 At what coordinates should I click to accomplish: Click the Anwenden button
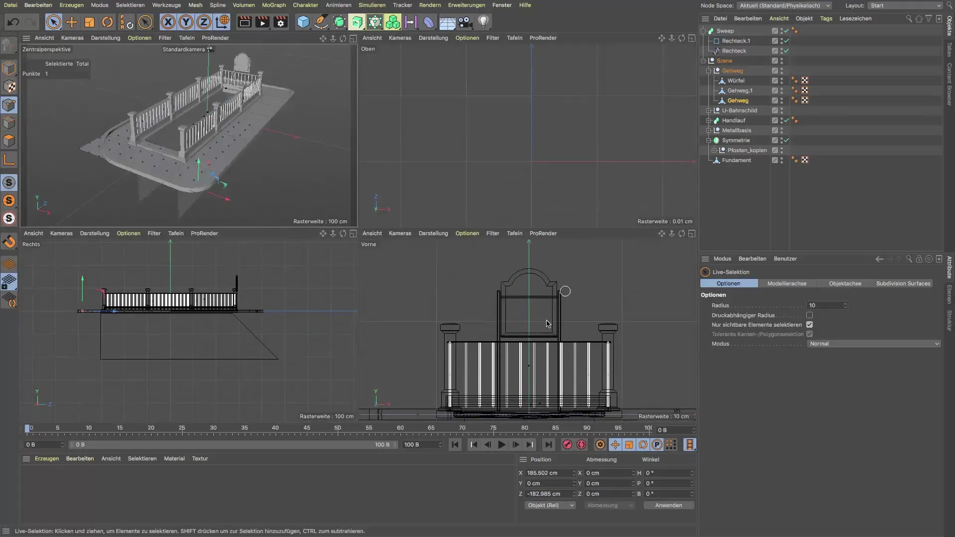pyautogui.click(x=668, y=505)
